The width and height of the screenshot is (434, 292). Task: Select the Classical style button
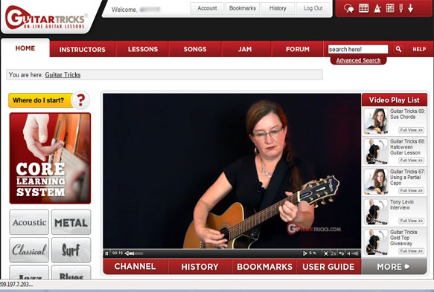[29, 250]
